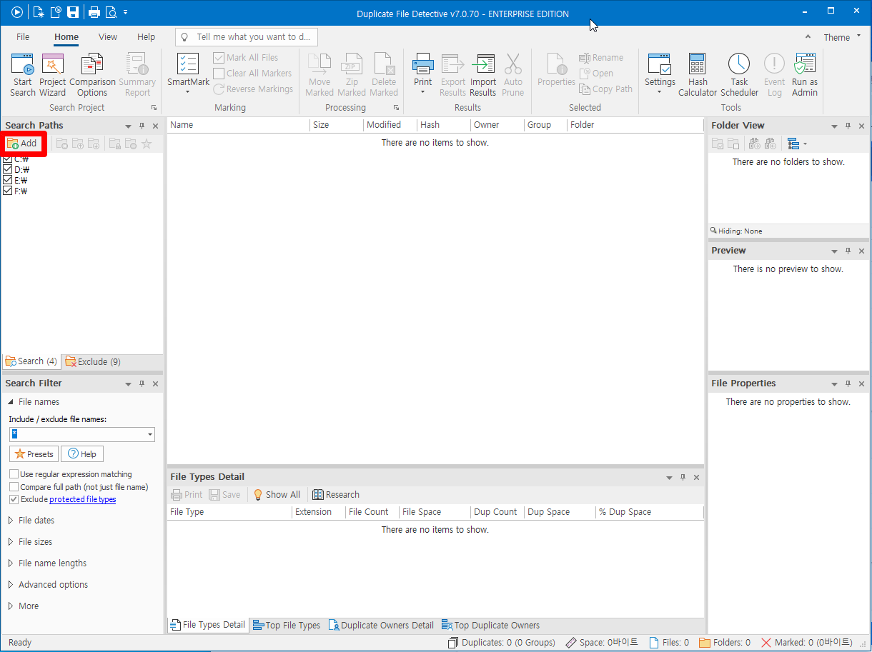Open File Types Detail panel options arrow
Image resolution: width=872 pixels, height=652 pixels.
[669, 477]
